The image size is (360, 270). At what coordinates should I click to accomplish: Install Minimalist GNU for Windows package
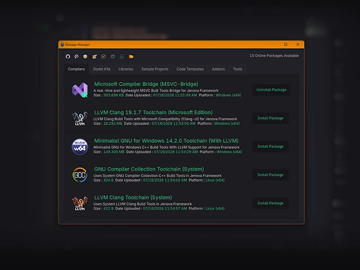(270, 146)
